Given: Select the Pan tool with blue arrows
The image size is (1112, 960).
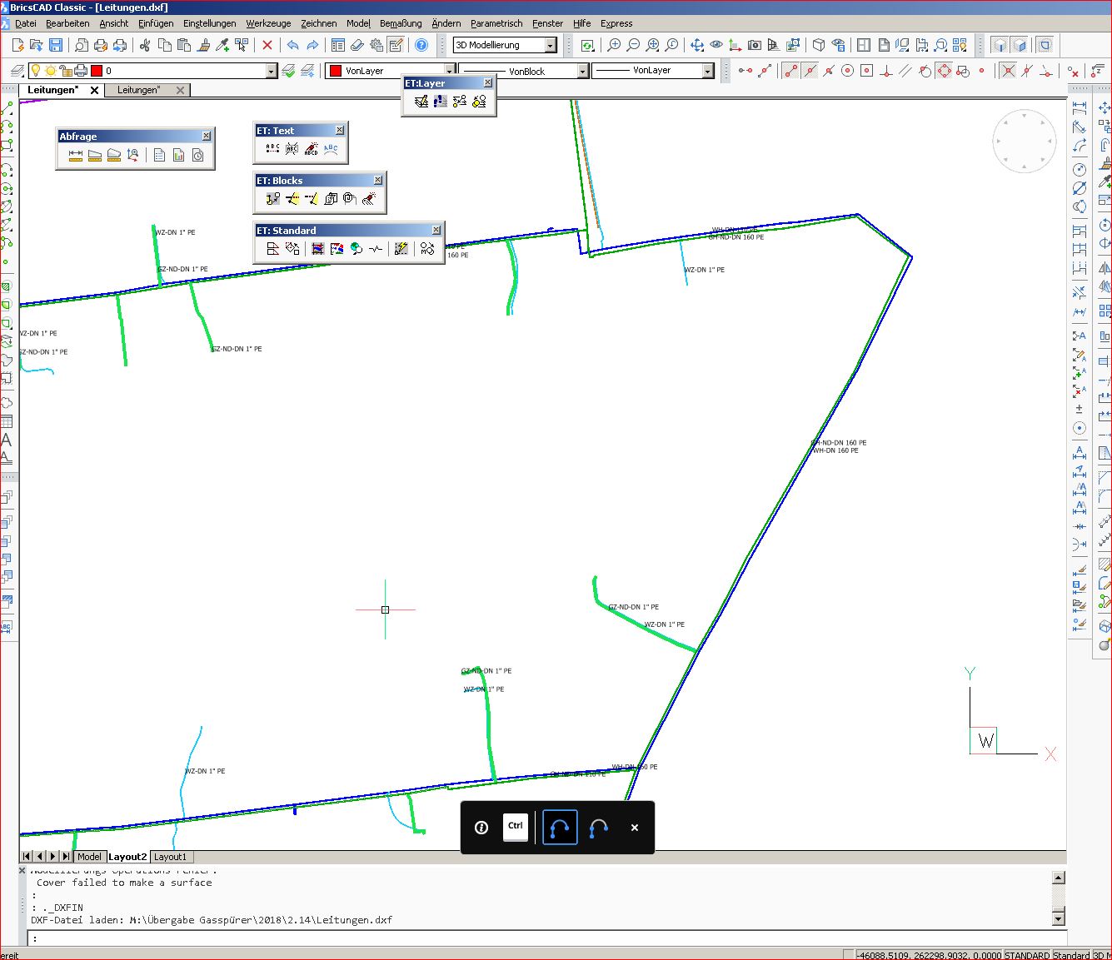Looking at the screenshot, I should 696,45.
